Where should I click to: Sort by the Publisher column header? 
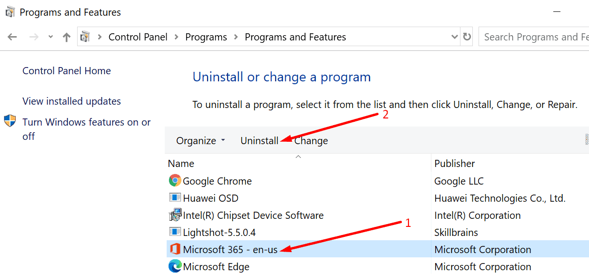(x=455, y=163)
